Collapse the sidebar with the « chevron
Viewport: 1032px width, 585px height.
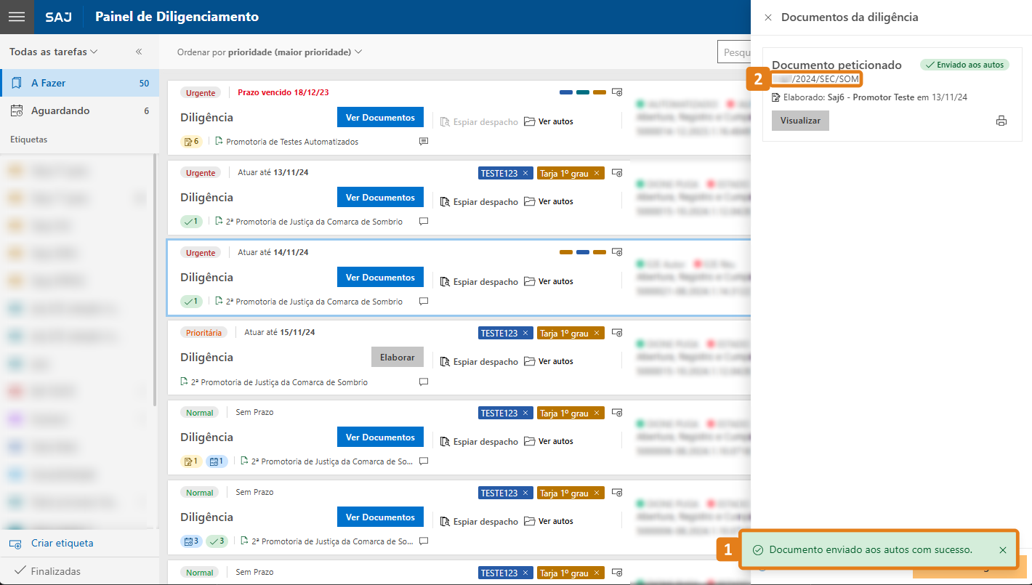point(137,52)
